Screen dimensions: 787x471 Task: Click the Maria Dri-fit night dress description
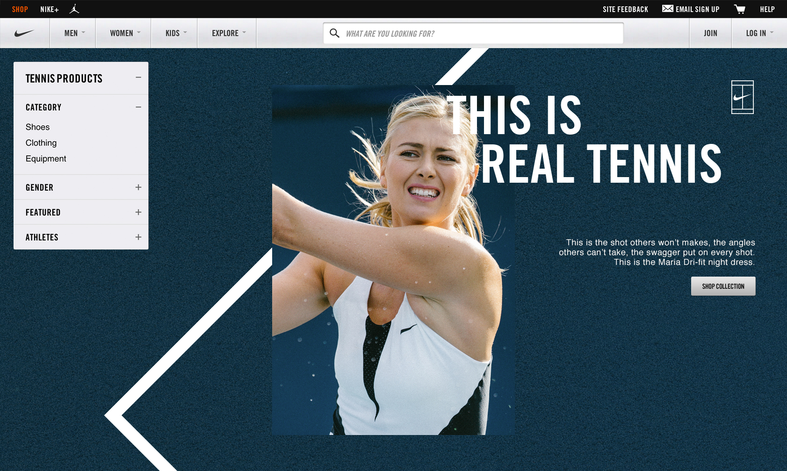click(657, 252)
